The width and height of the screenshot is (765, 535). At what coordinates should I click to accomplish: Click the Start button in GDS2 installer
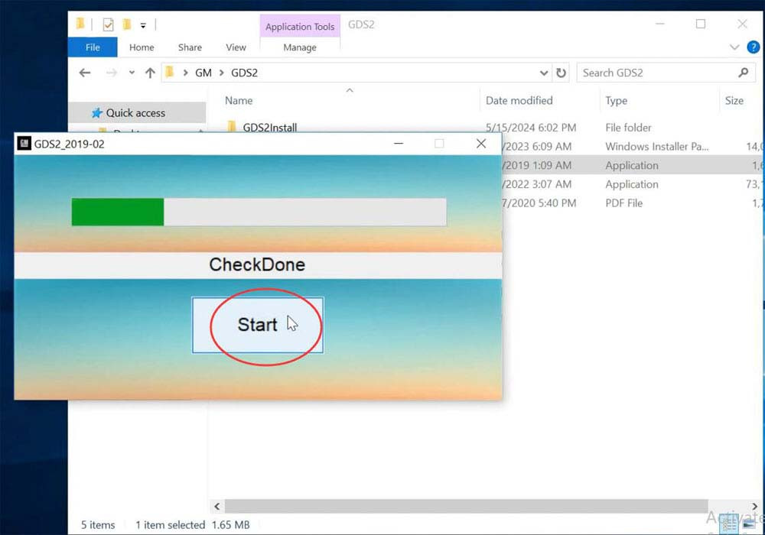pyautogui.click(x=257, y=325)
